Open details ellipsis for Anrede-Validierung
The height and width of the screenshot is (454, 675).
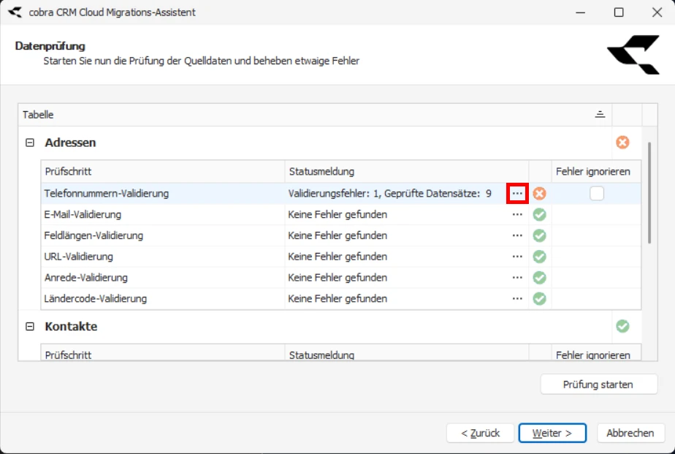pos(516,277)
